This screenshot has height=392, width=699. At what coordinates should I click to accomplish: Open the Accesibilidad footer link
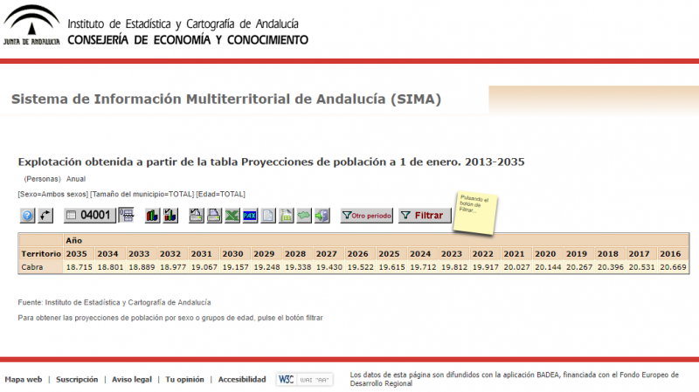(242, 380)
